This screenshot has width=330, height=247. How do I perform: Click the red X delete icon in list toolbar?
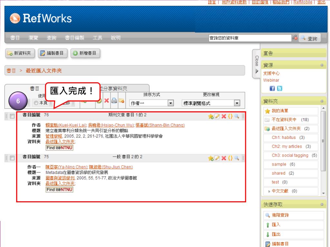coord(106,101)
